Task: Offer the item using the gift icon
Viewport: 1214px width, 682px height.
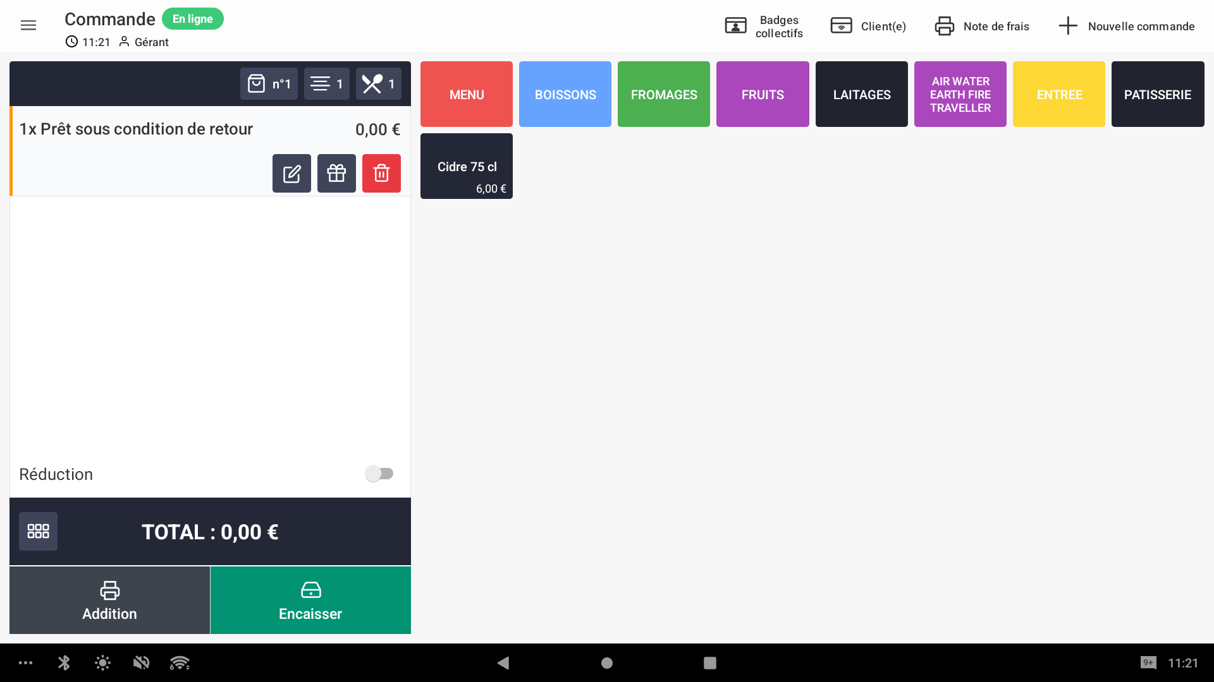Action: click(336, 173)
